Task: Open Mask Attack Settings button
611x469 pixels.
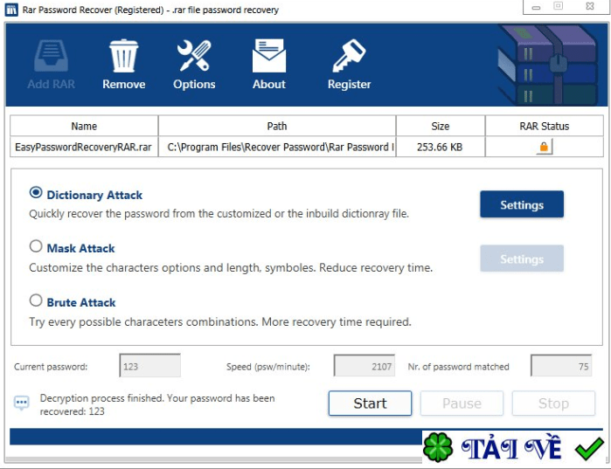Action: point(521,259)
